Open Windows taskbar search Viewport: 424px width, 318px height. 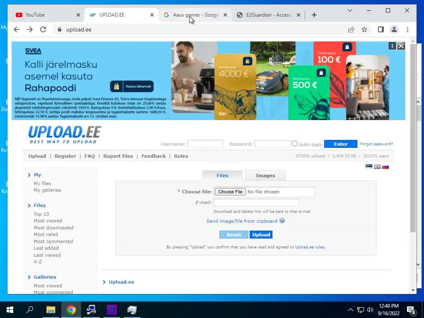(30, 309)
